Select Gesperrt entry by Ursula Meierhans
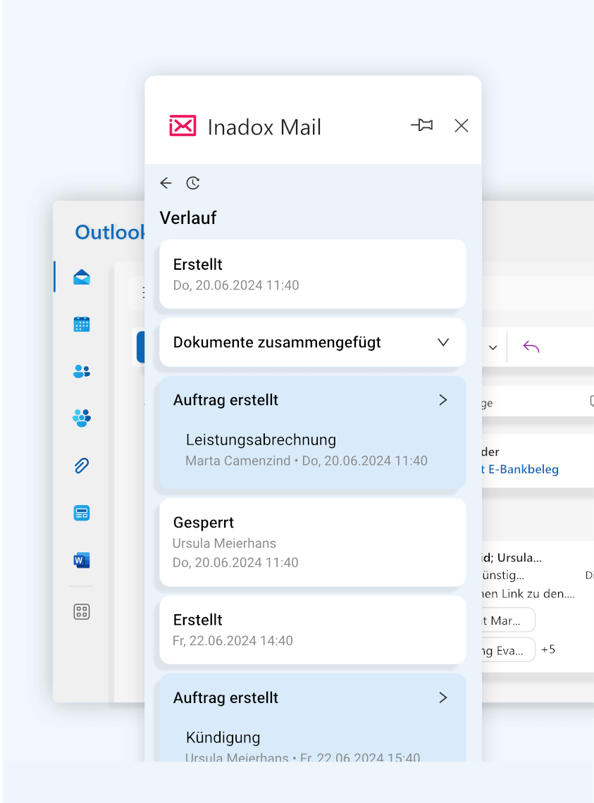The image size is (594, 803). pos(313,542)
